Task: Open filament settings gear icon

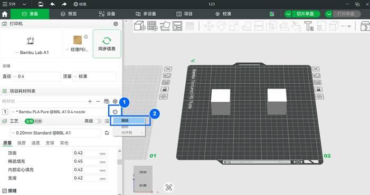Action: pyautogui.click(x=115, y=101)
